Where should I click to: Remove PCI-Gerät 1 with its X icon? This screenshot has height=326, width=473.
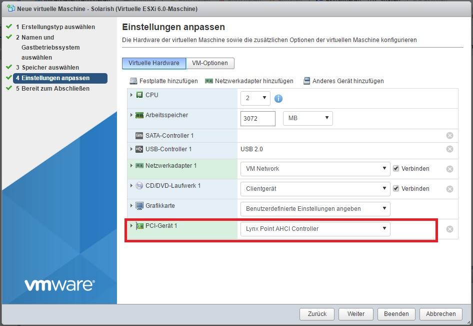450,229
